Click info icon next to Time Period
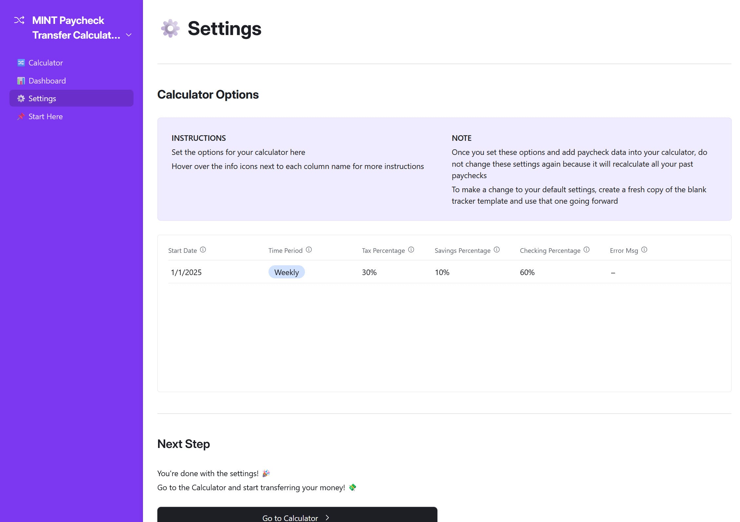This screenshot has width=740, height=522. [x=309, y=250]
